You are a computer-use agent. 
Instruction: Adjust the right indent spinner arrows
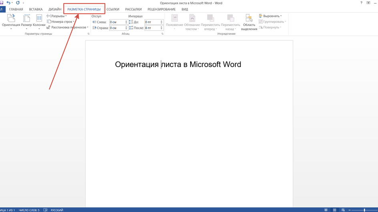[126, 28]
